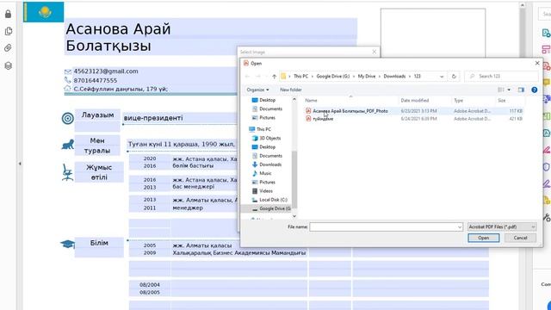551x310 pixels.
Task: Open the help icon in Open dialog
Action: click(x=534, y=90)
